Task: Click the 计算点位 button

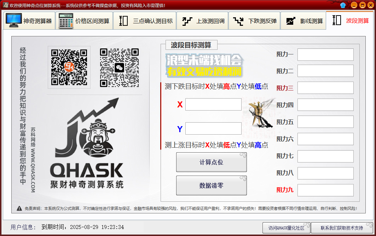Action: click(211, 162)
